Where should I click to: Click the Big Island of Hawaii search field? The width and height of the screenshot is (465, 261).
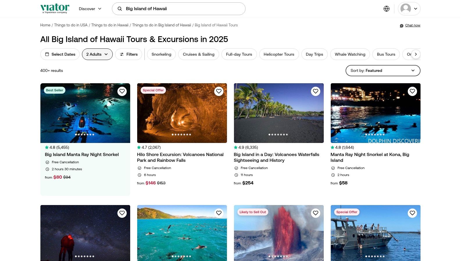click(x=183, y=9)
